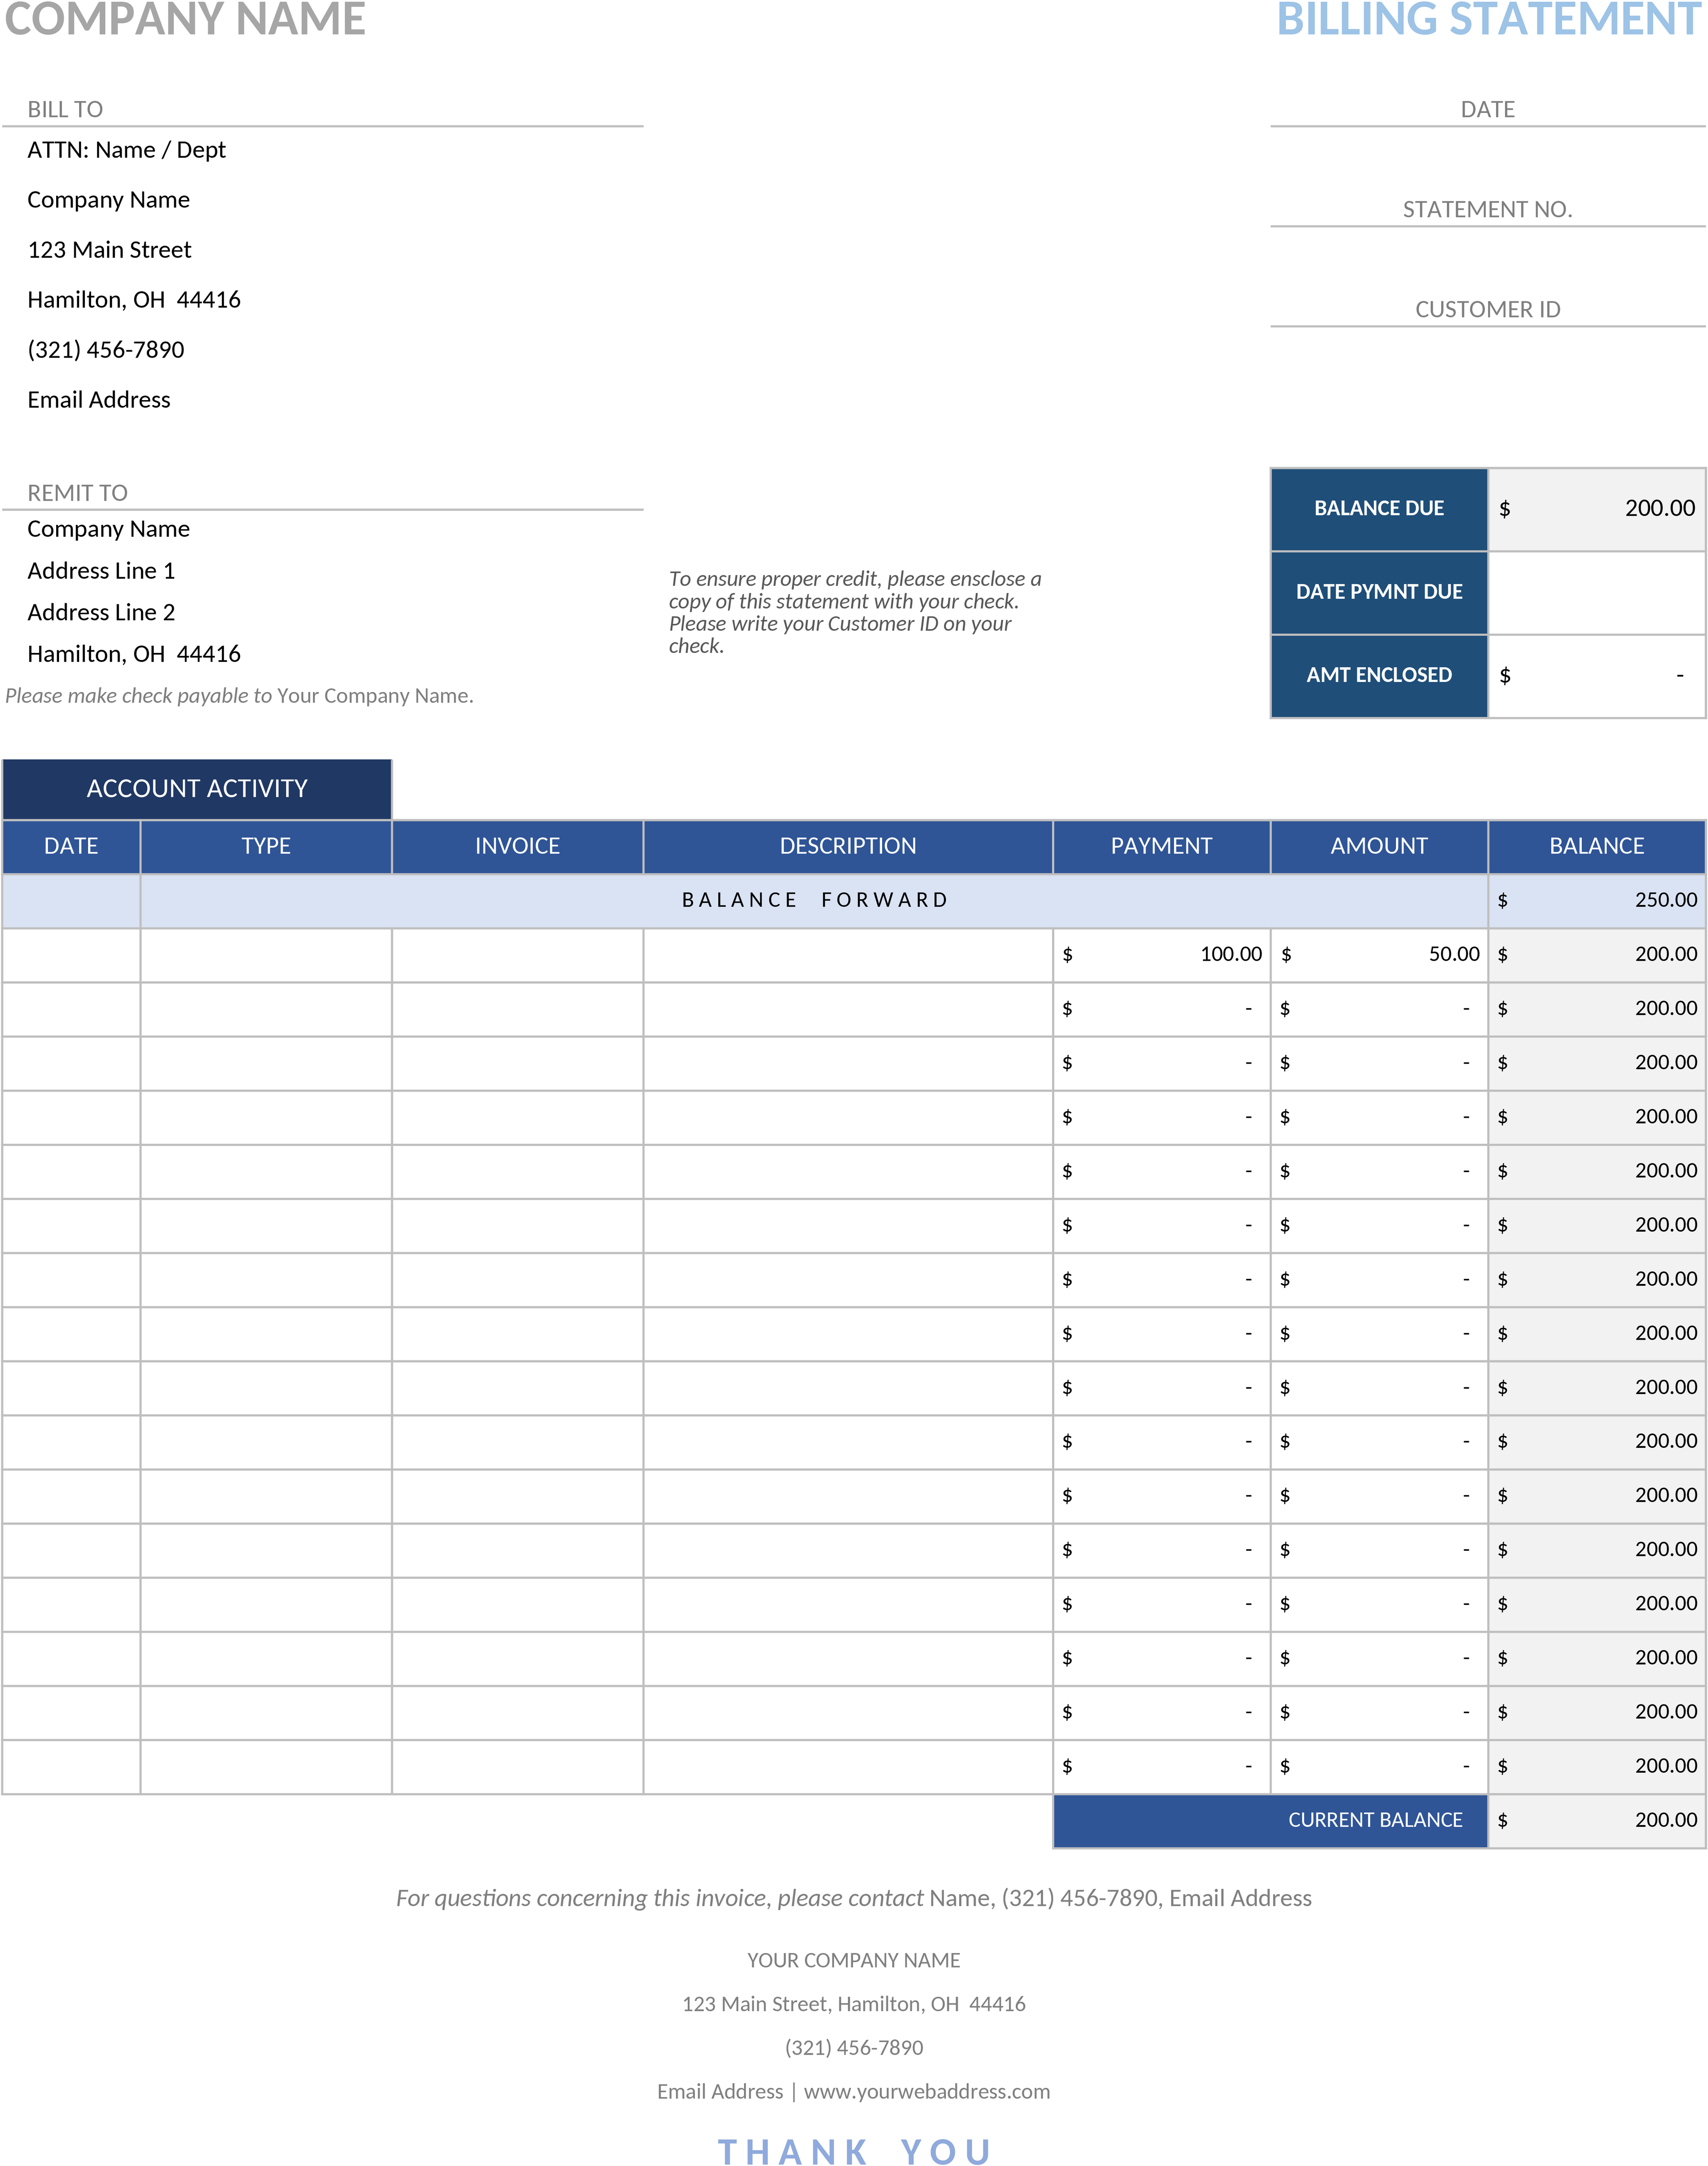Click 'Address Line 2' in Remit To

point(101,612)
